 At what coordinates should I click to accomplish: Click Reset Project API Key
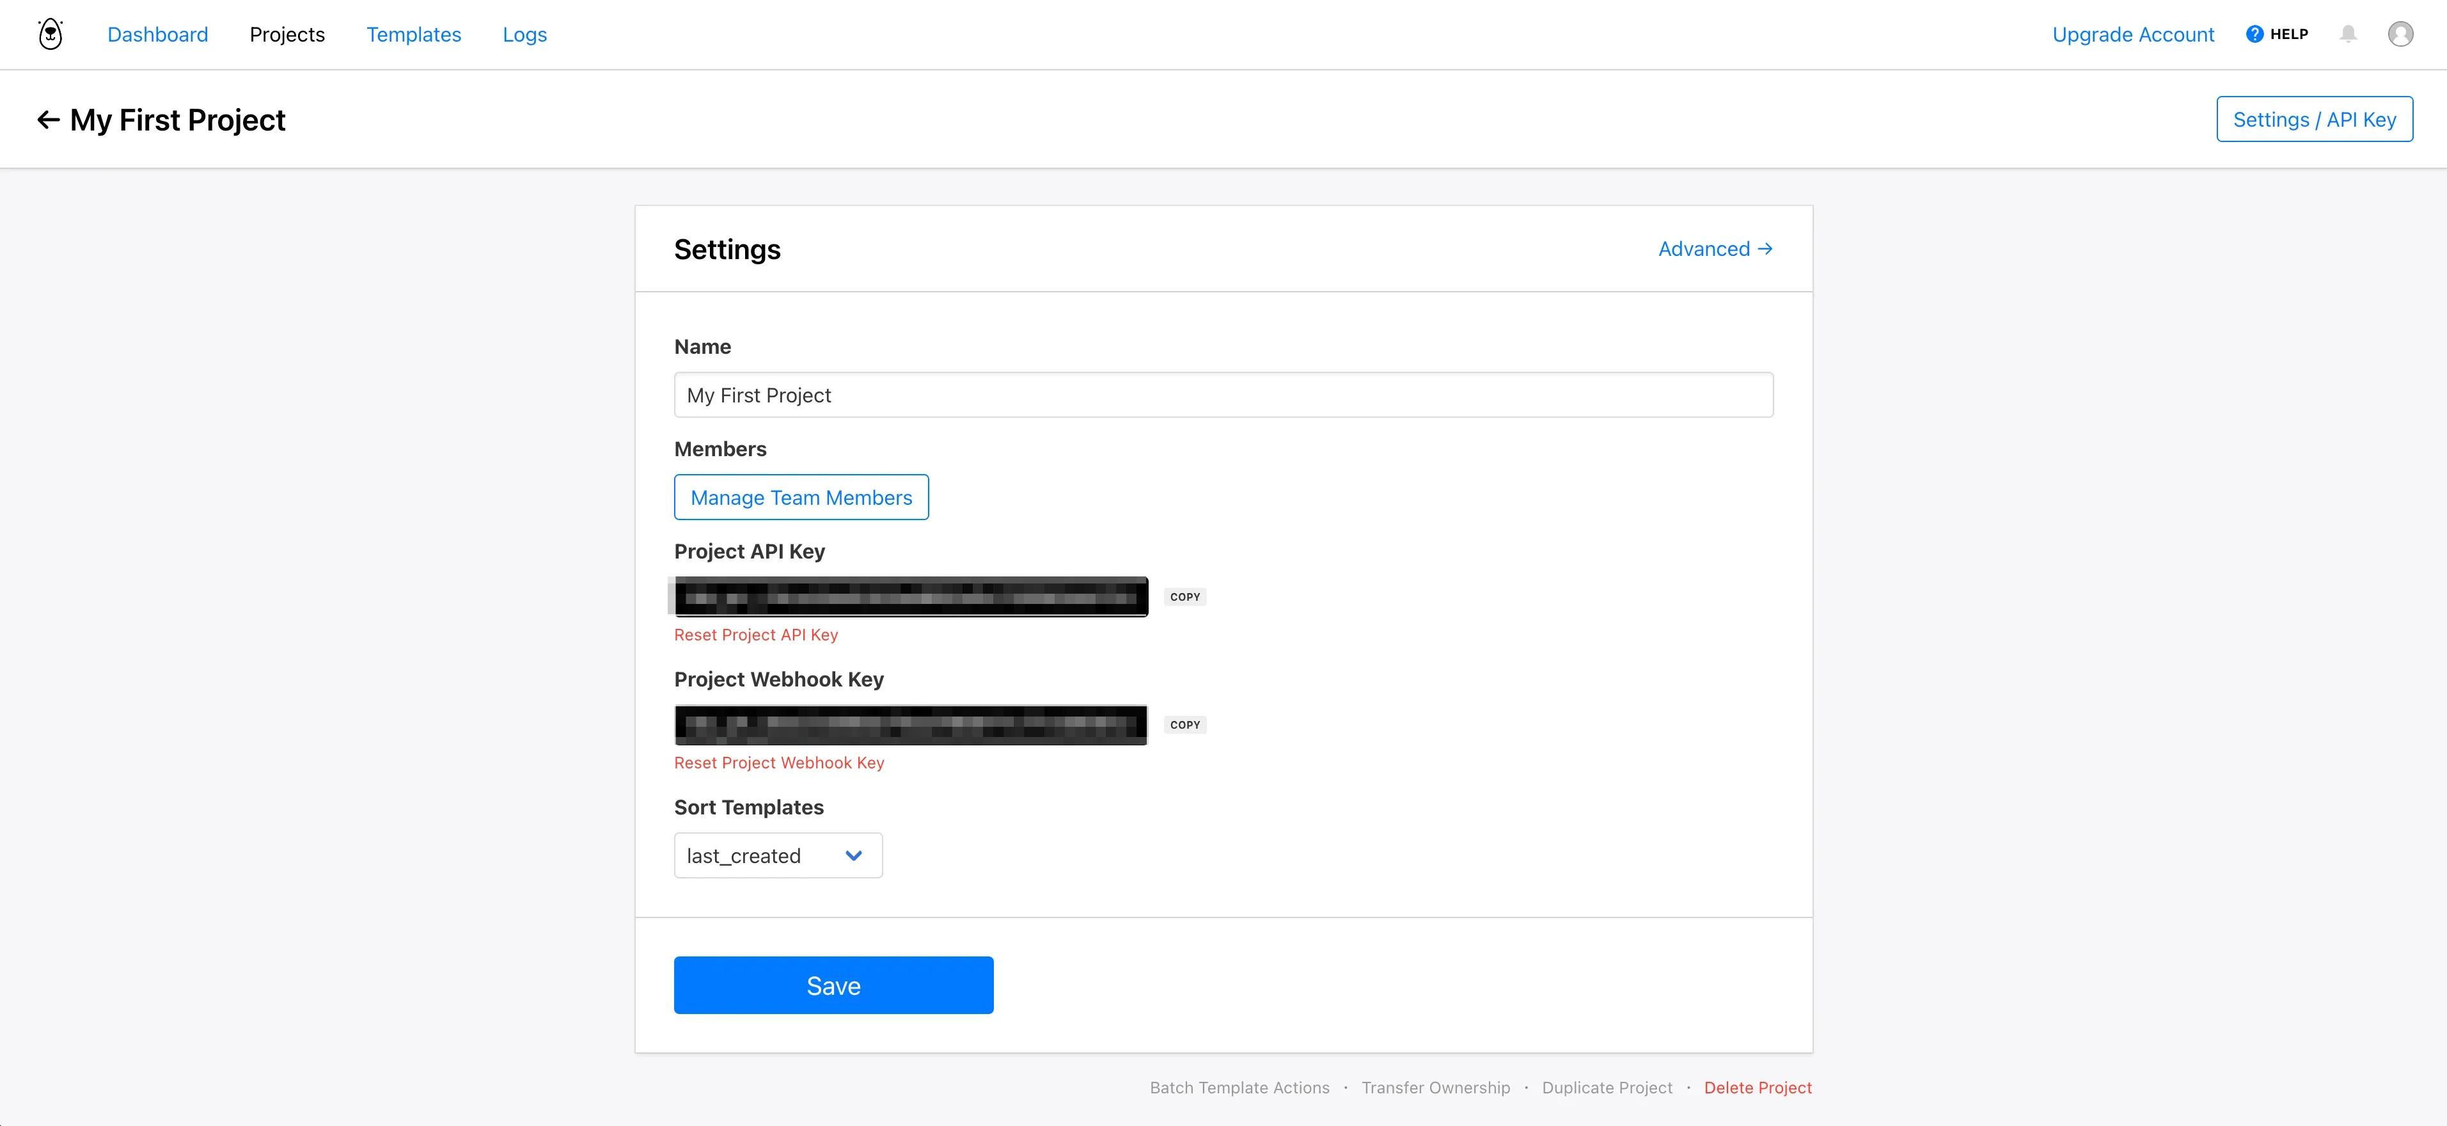tap(755, 635)
